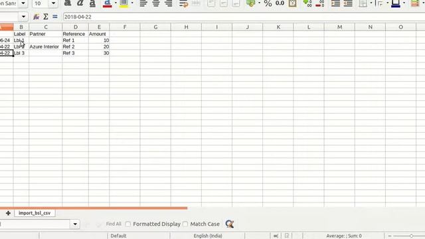Screen dimensions: 425x239
Task: Expand the Name Box dropdown
Action: 23,17
